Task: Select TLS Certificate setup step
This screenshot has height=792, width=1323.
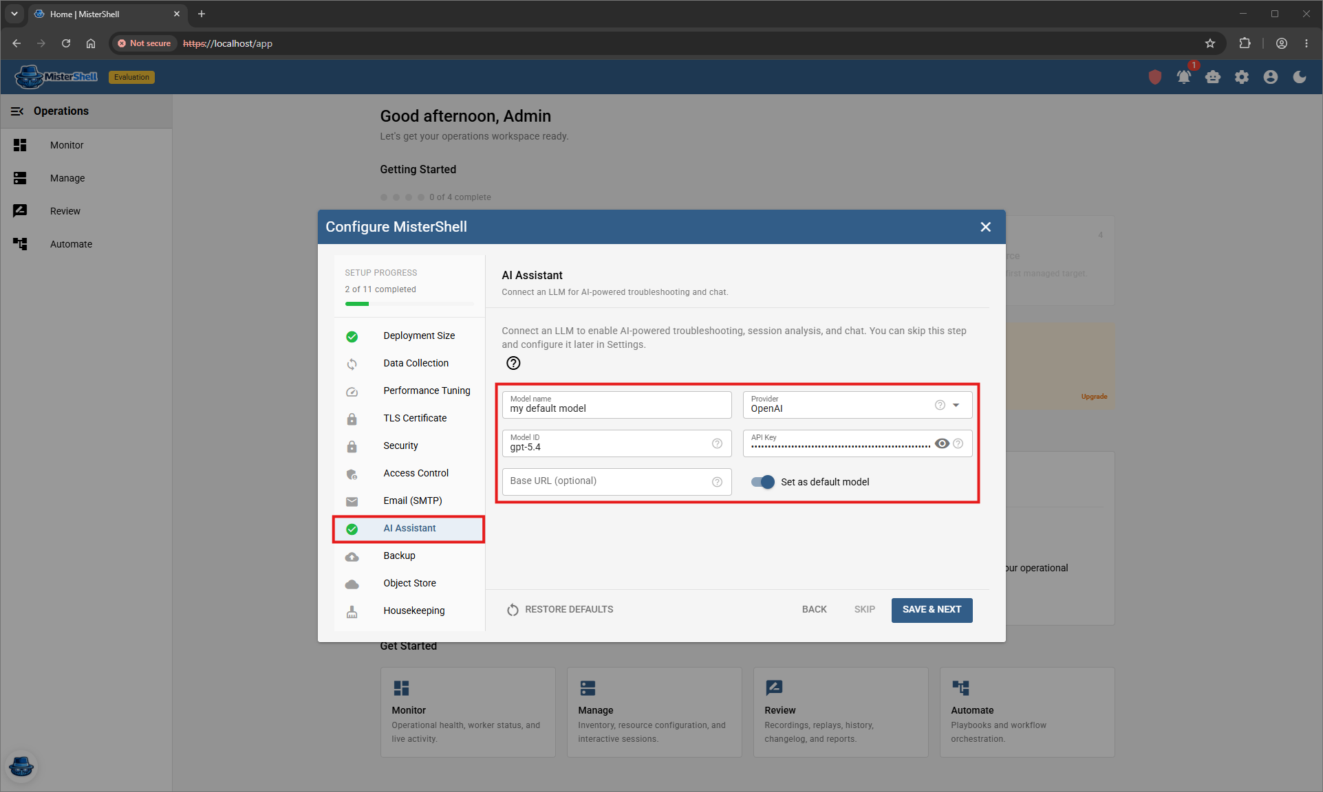Action: coord(409,418)
